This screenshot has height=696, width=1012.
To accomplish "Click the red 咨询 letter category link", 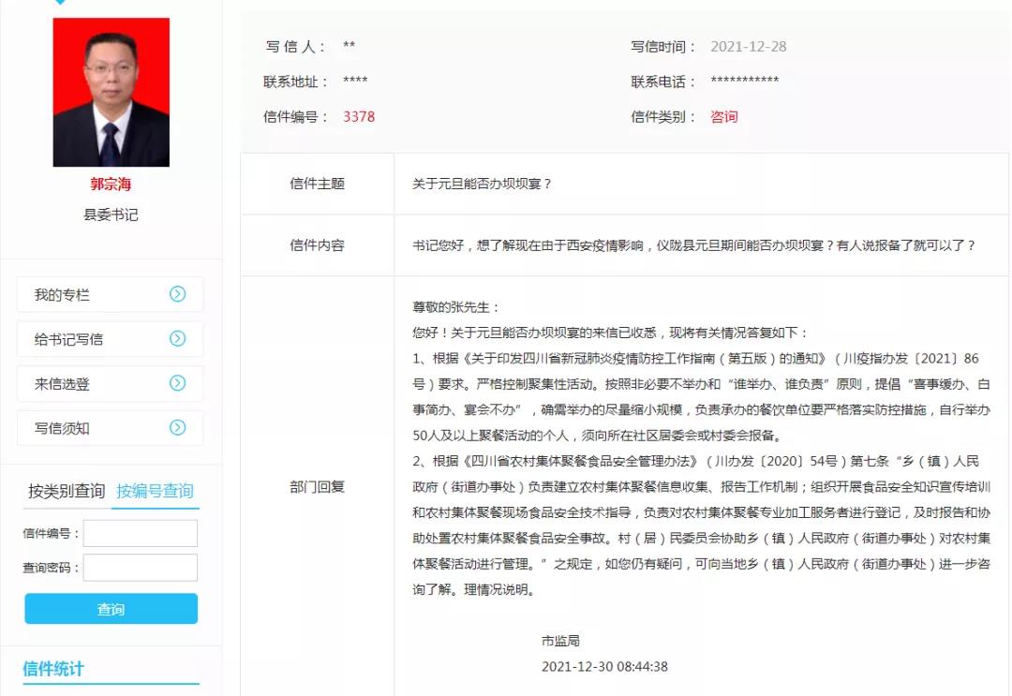I will pos(724,116).
